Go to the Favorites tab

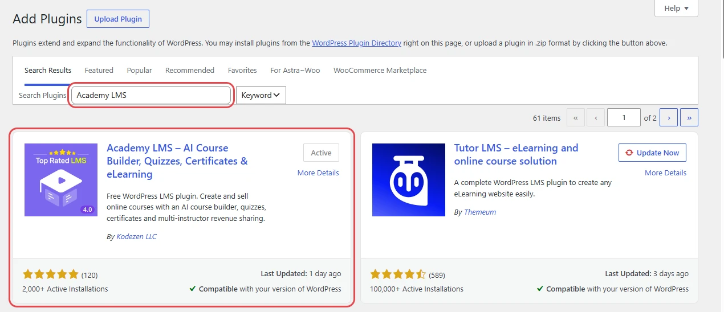tap(242, 71)
